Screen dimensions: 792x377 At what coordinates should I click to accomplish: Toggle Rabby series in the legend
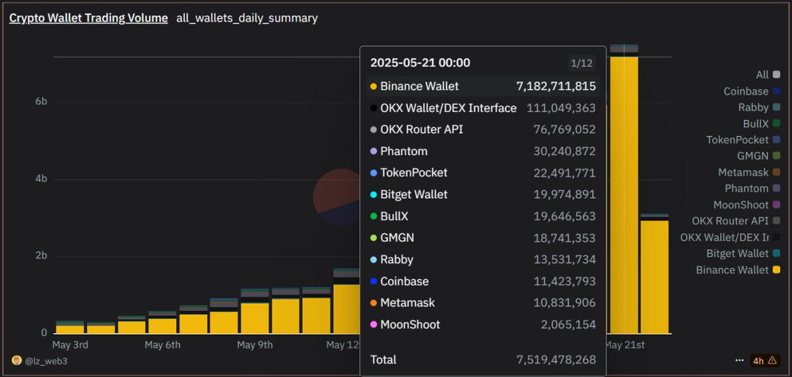click(x=760, y=107)
